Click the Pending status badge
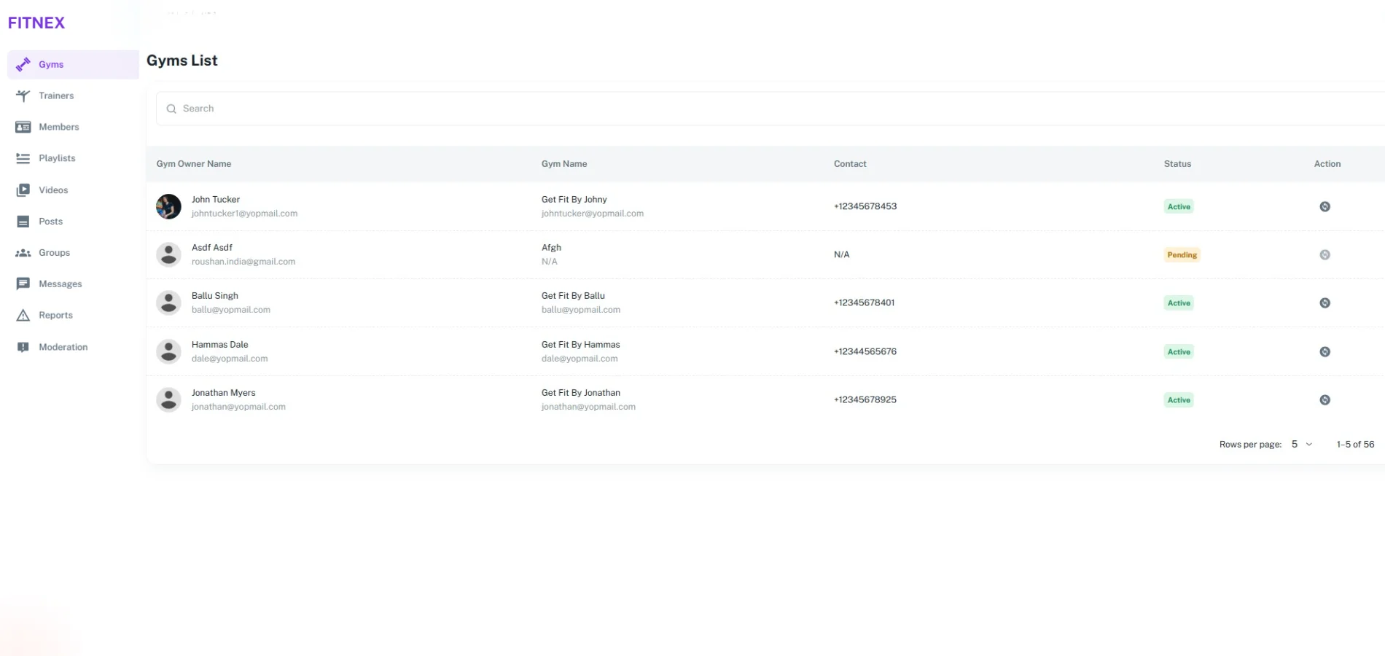The image size is (1385, 656). pyautogui.click(x=1182, y=254)
